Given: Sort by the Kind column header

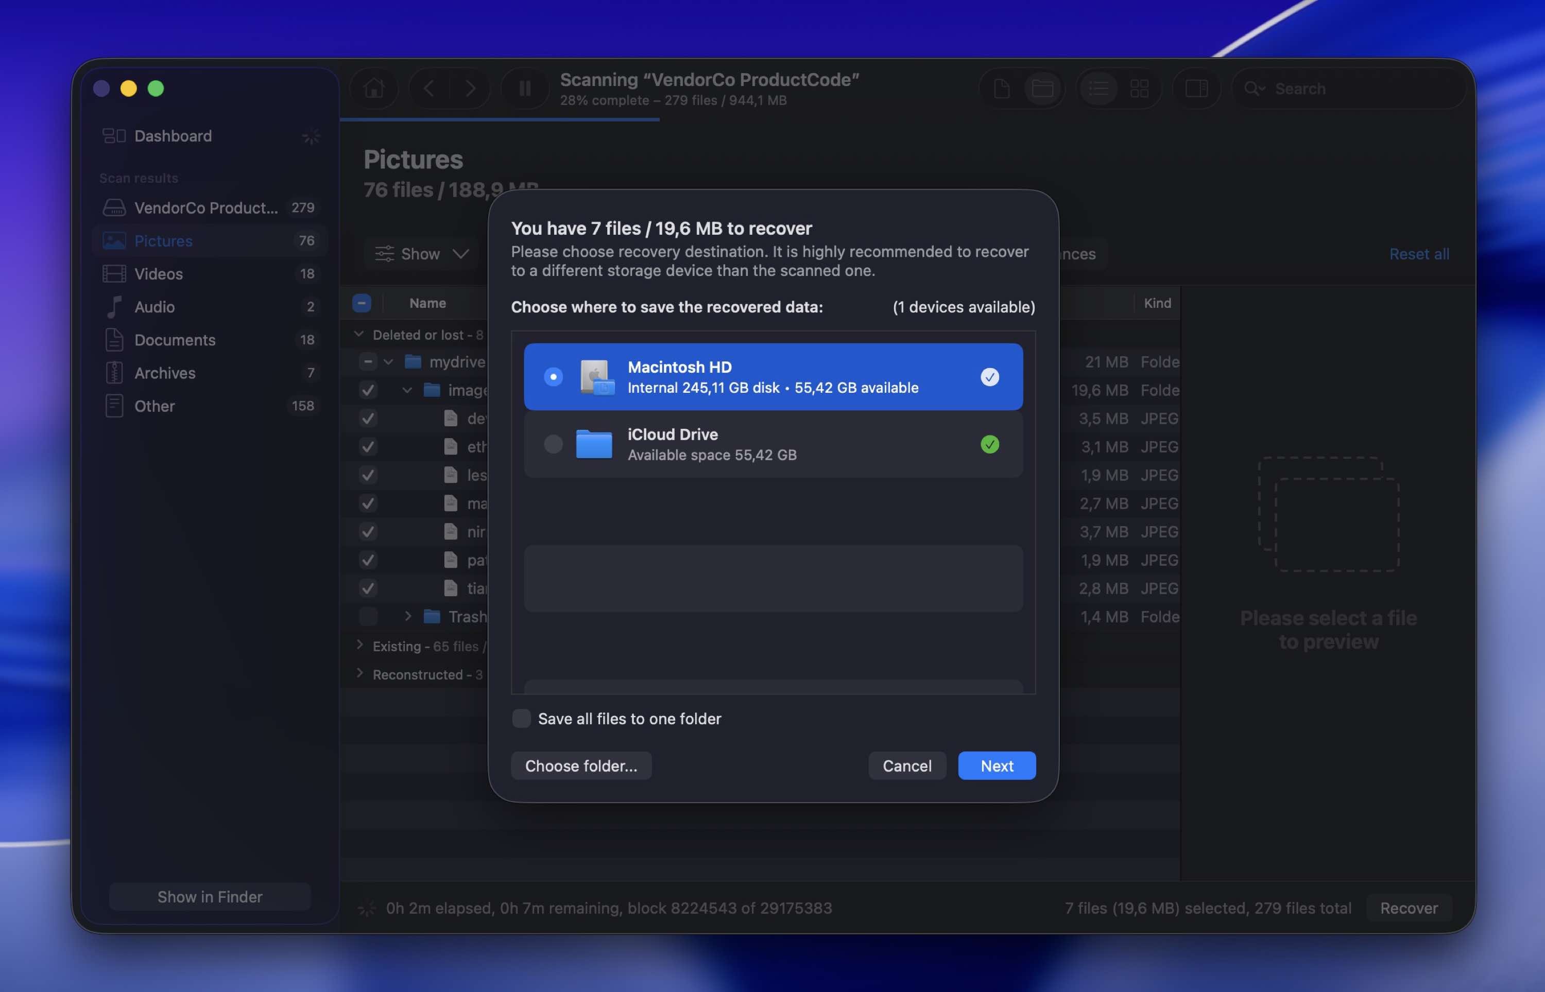Looking at the screenshot, I should tap(1157, 303).
